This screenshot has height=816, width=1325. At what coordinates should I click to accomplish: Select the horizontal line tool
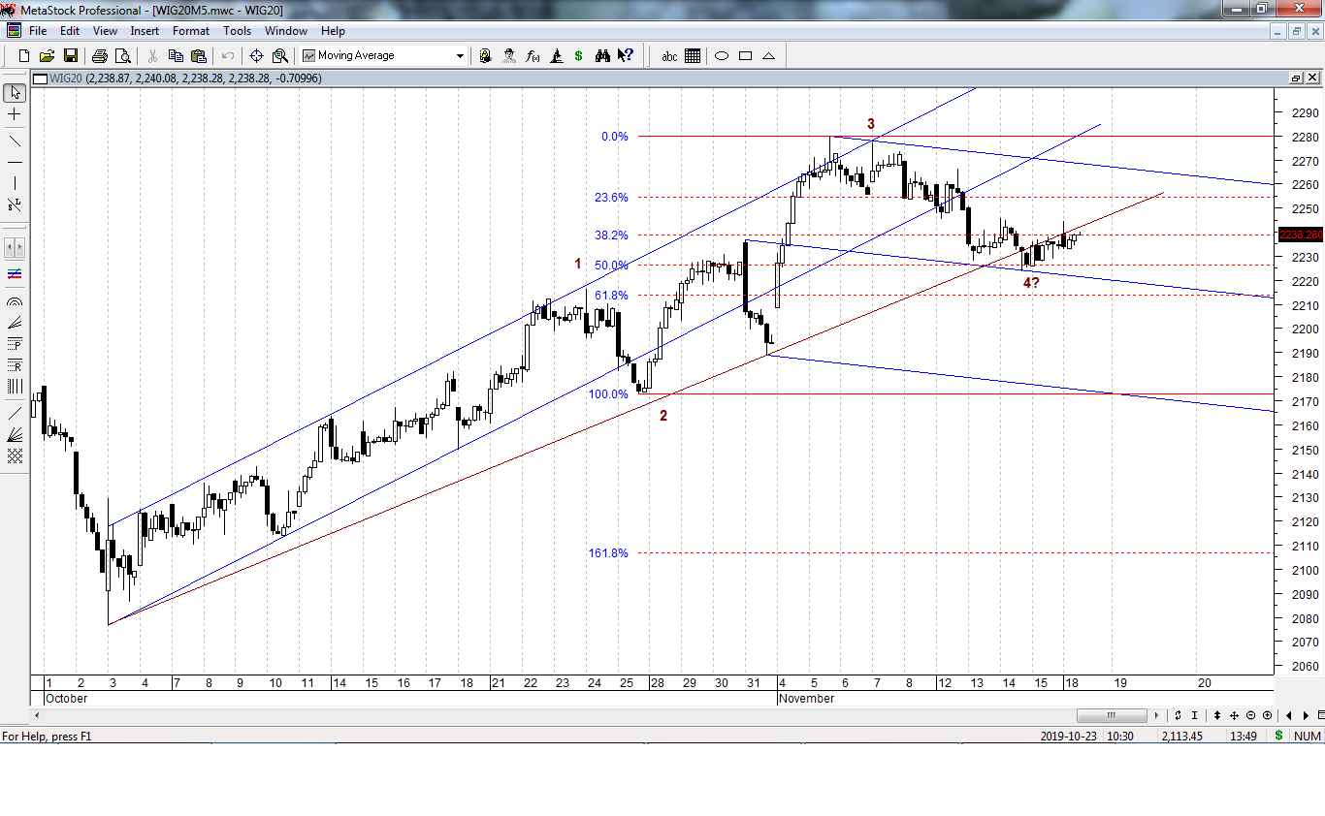click(x=15, y=162)
